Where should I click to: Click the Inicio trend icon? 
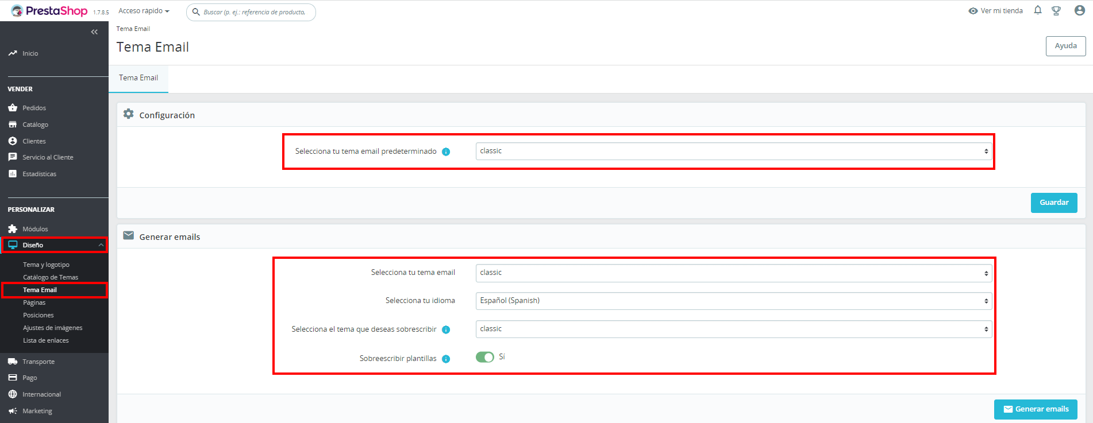(x=13, y=53)
